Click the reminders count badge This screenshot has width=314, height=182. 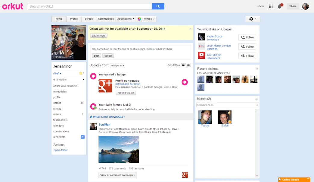tap(82, 137)
